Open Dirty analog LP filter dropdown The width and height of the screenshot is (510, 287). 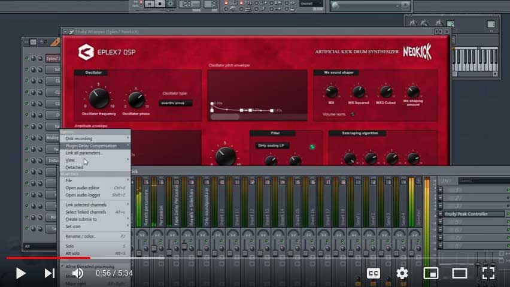pos(272,146)
